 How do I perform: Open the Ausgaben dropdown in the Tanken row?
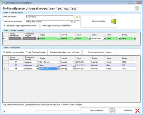(37, 62)
